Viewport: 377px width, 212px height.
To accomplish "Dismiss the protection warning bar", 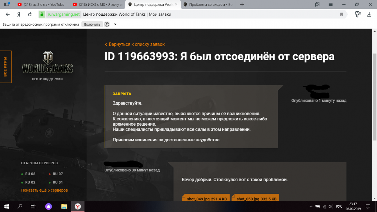I will coord(115,24).
